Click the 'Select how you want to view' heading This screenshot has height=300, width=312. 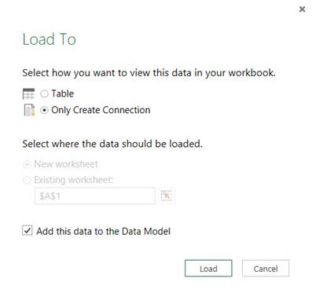tap(149, 73)
